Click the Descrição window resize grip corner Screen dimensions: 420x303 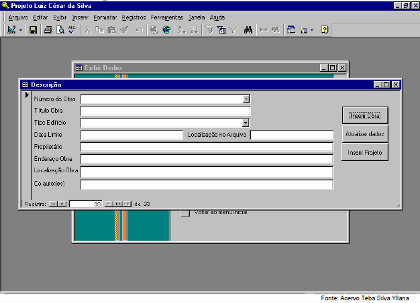click(398, 205)
